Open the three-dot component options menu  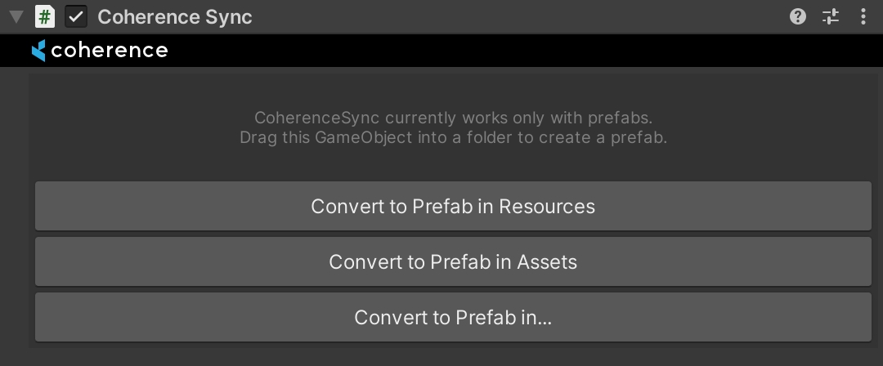(863, 16)
